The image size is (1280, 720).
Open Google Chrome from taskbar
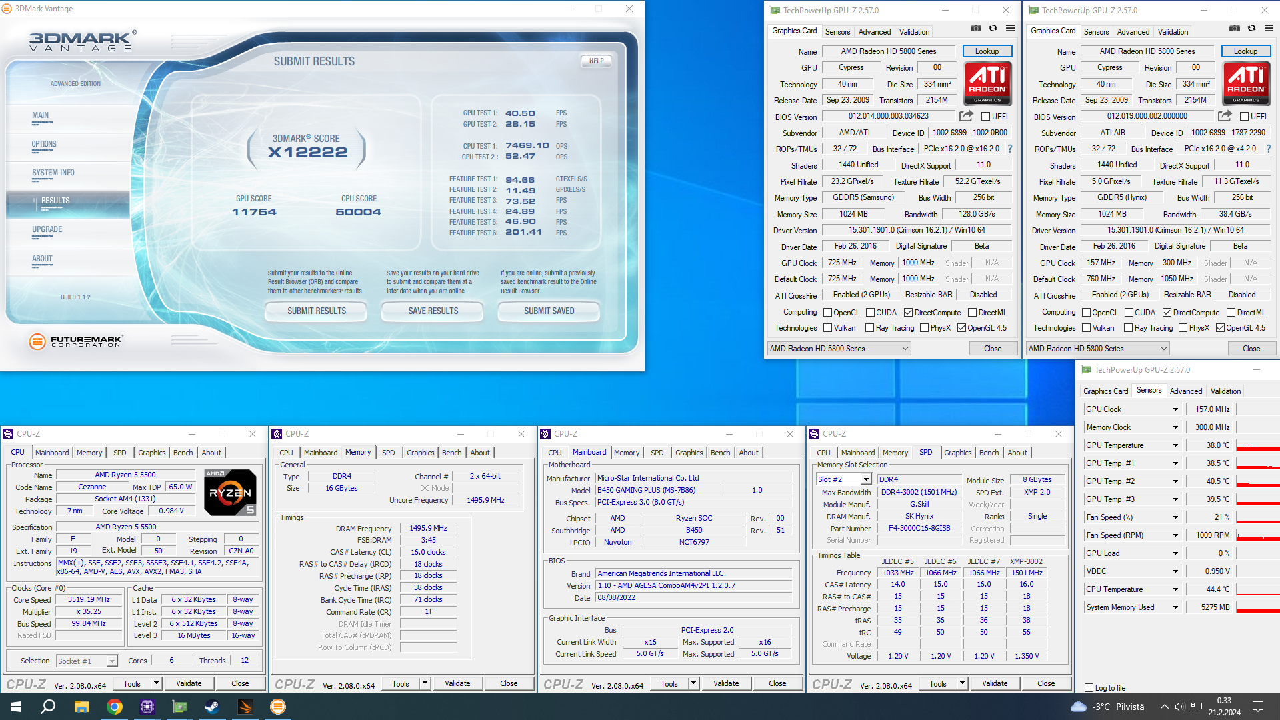pos(115,707)
